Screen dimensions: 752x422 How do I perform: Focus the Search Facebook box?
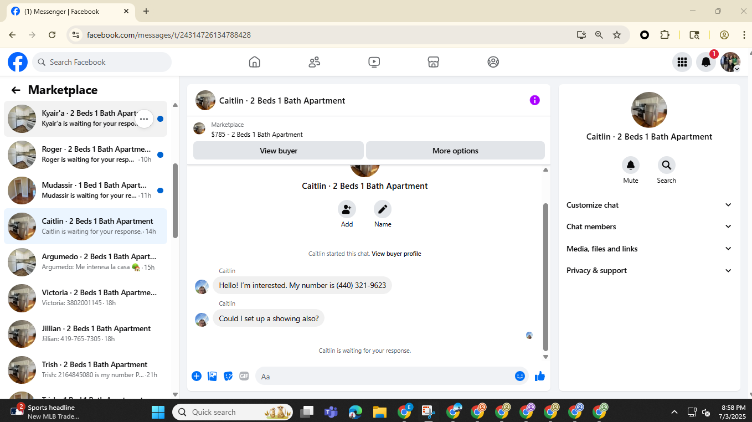coord(102,62)
